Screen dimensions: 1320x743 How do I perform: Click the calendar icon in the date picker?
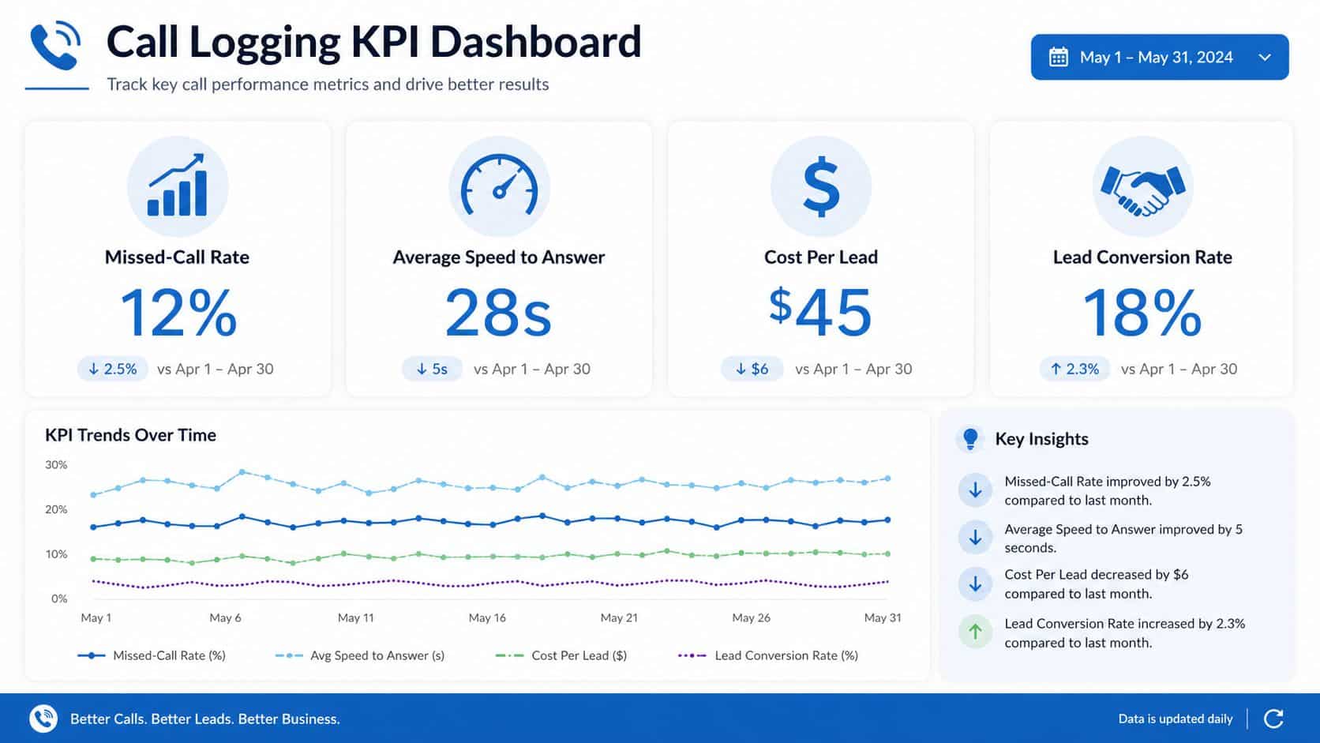click(x=1058, y=57)
